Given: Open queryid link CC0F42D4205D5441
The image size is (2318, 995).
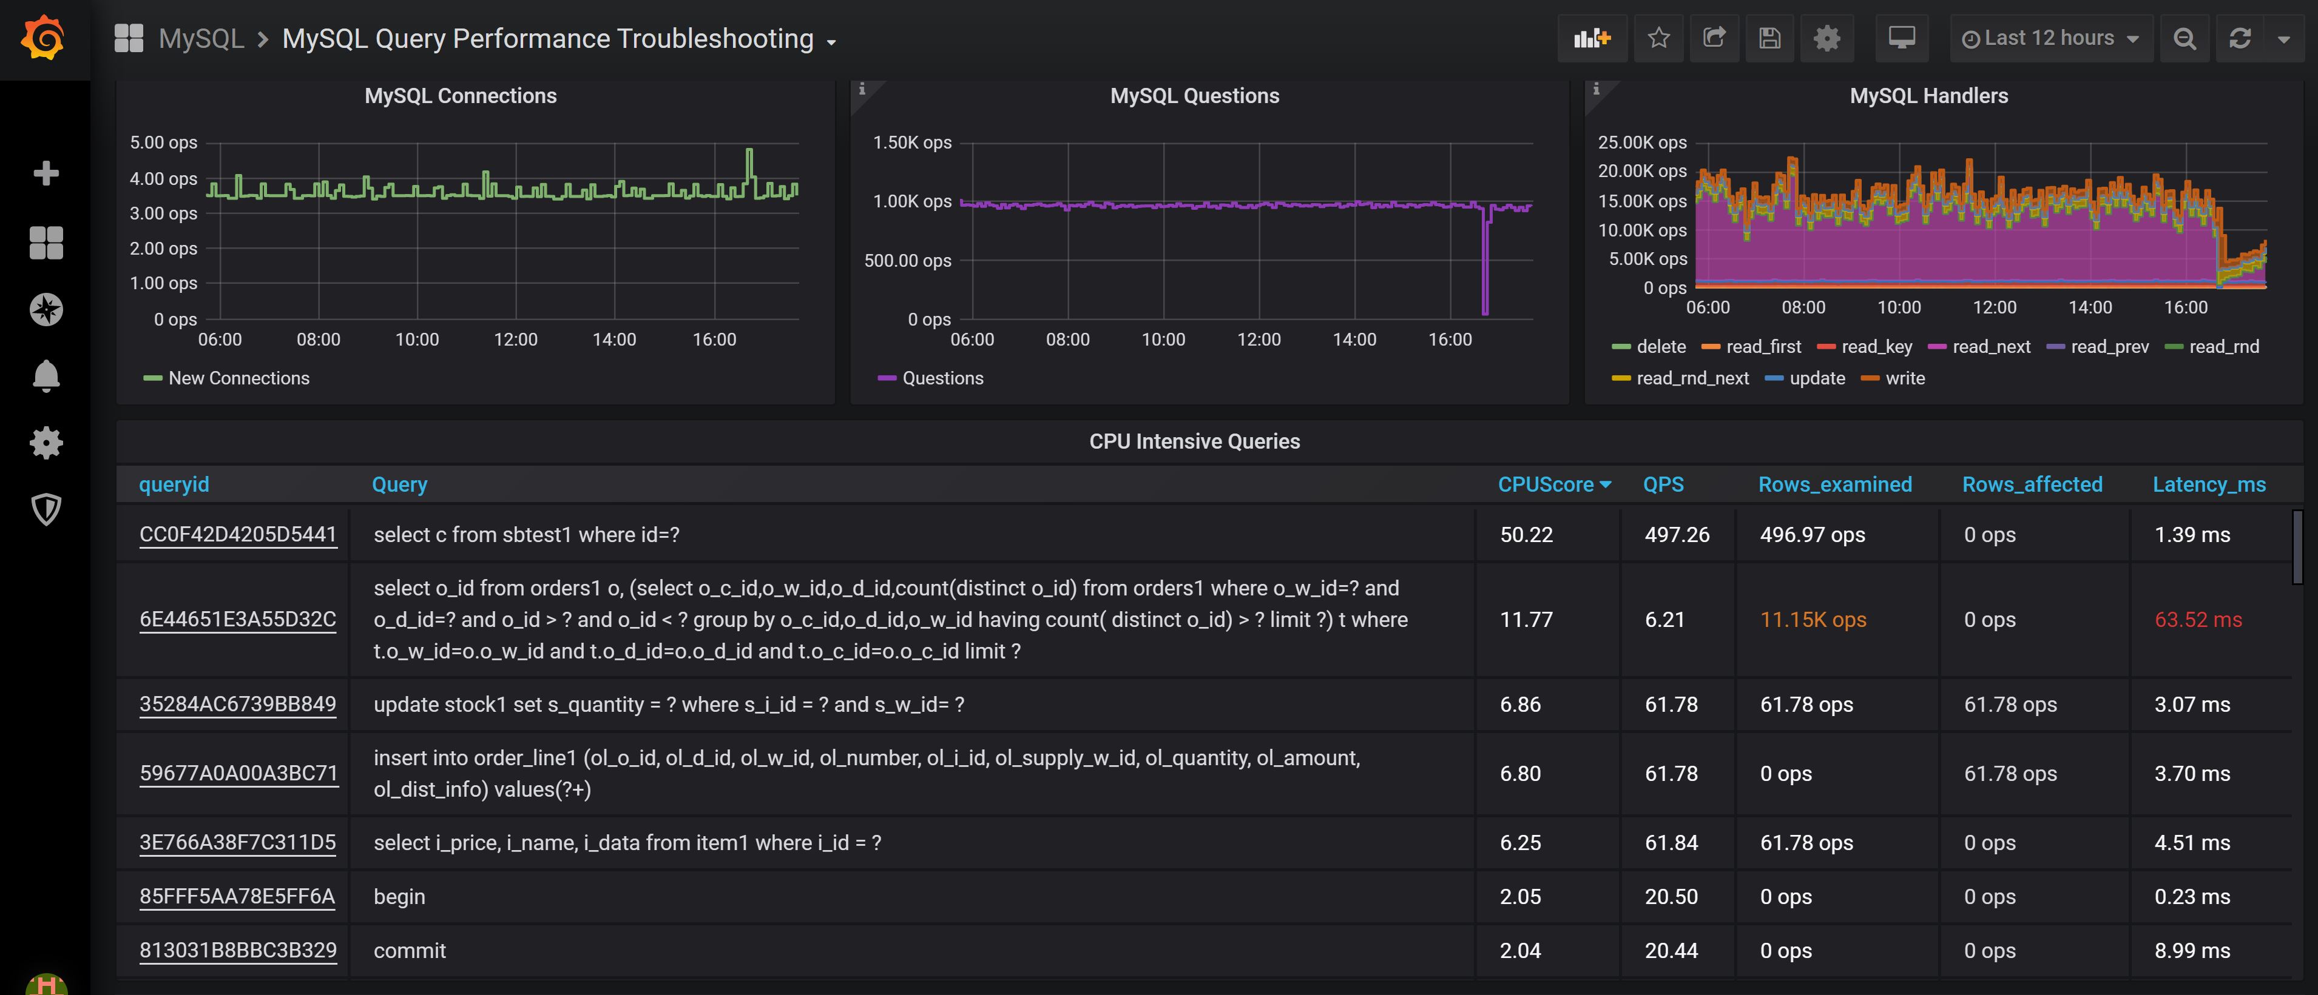Looking at the screenshot, I should click(237, 535).
